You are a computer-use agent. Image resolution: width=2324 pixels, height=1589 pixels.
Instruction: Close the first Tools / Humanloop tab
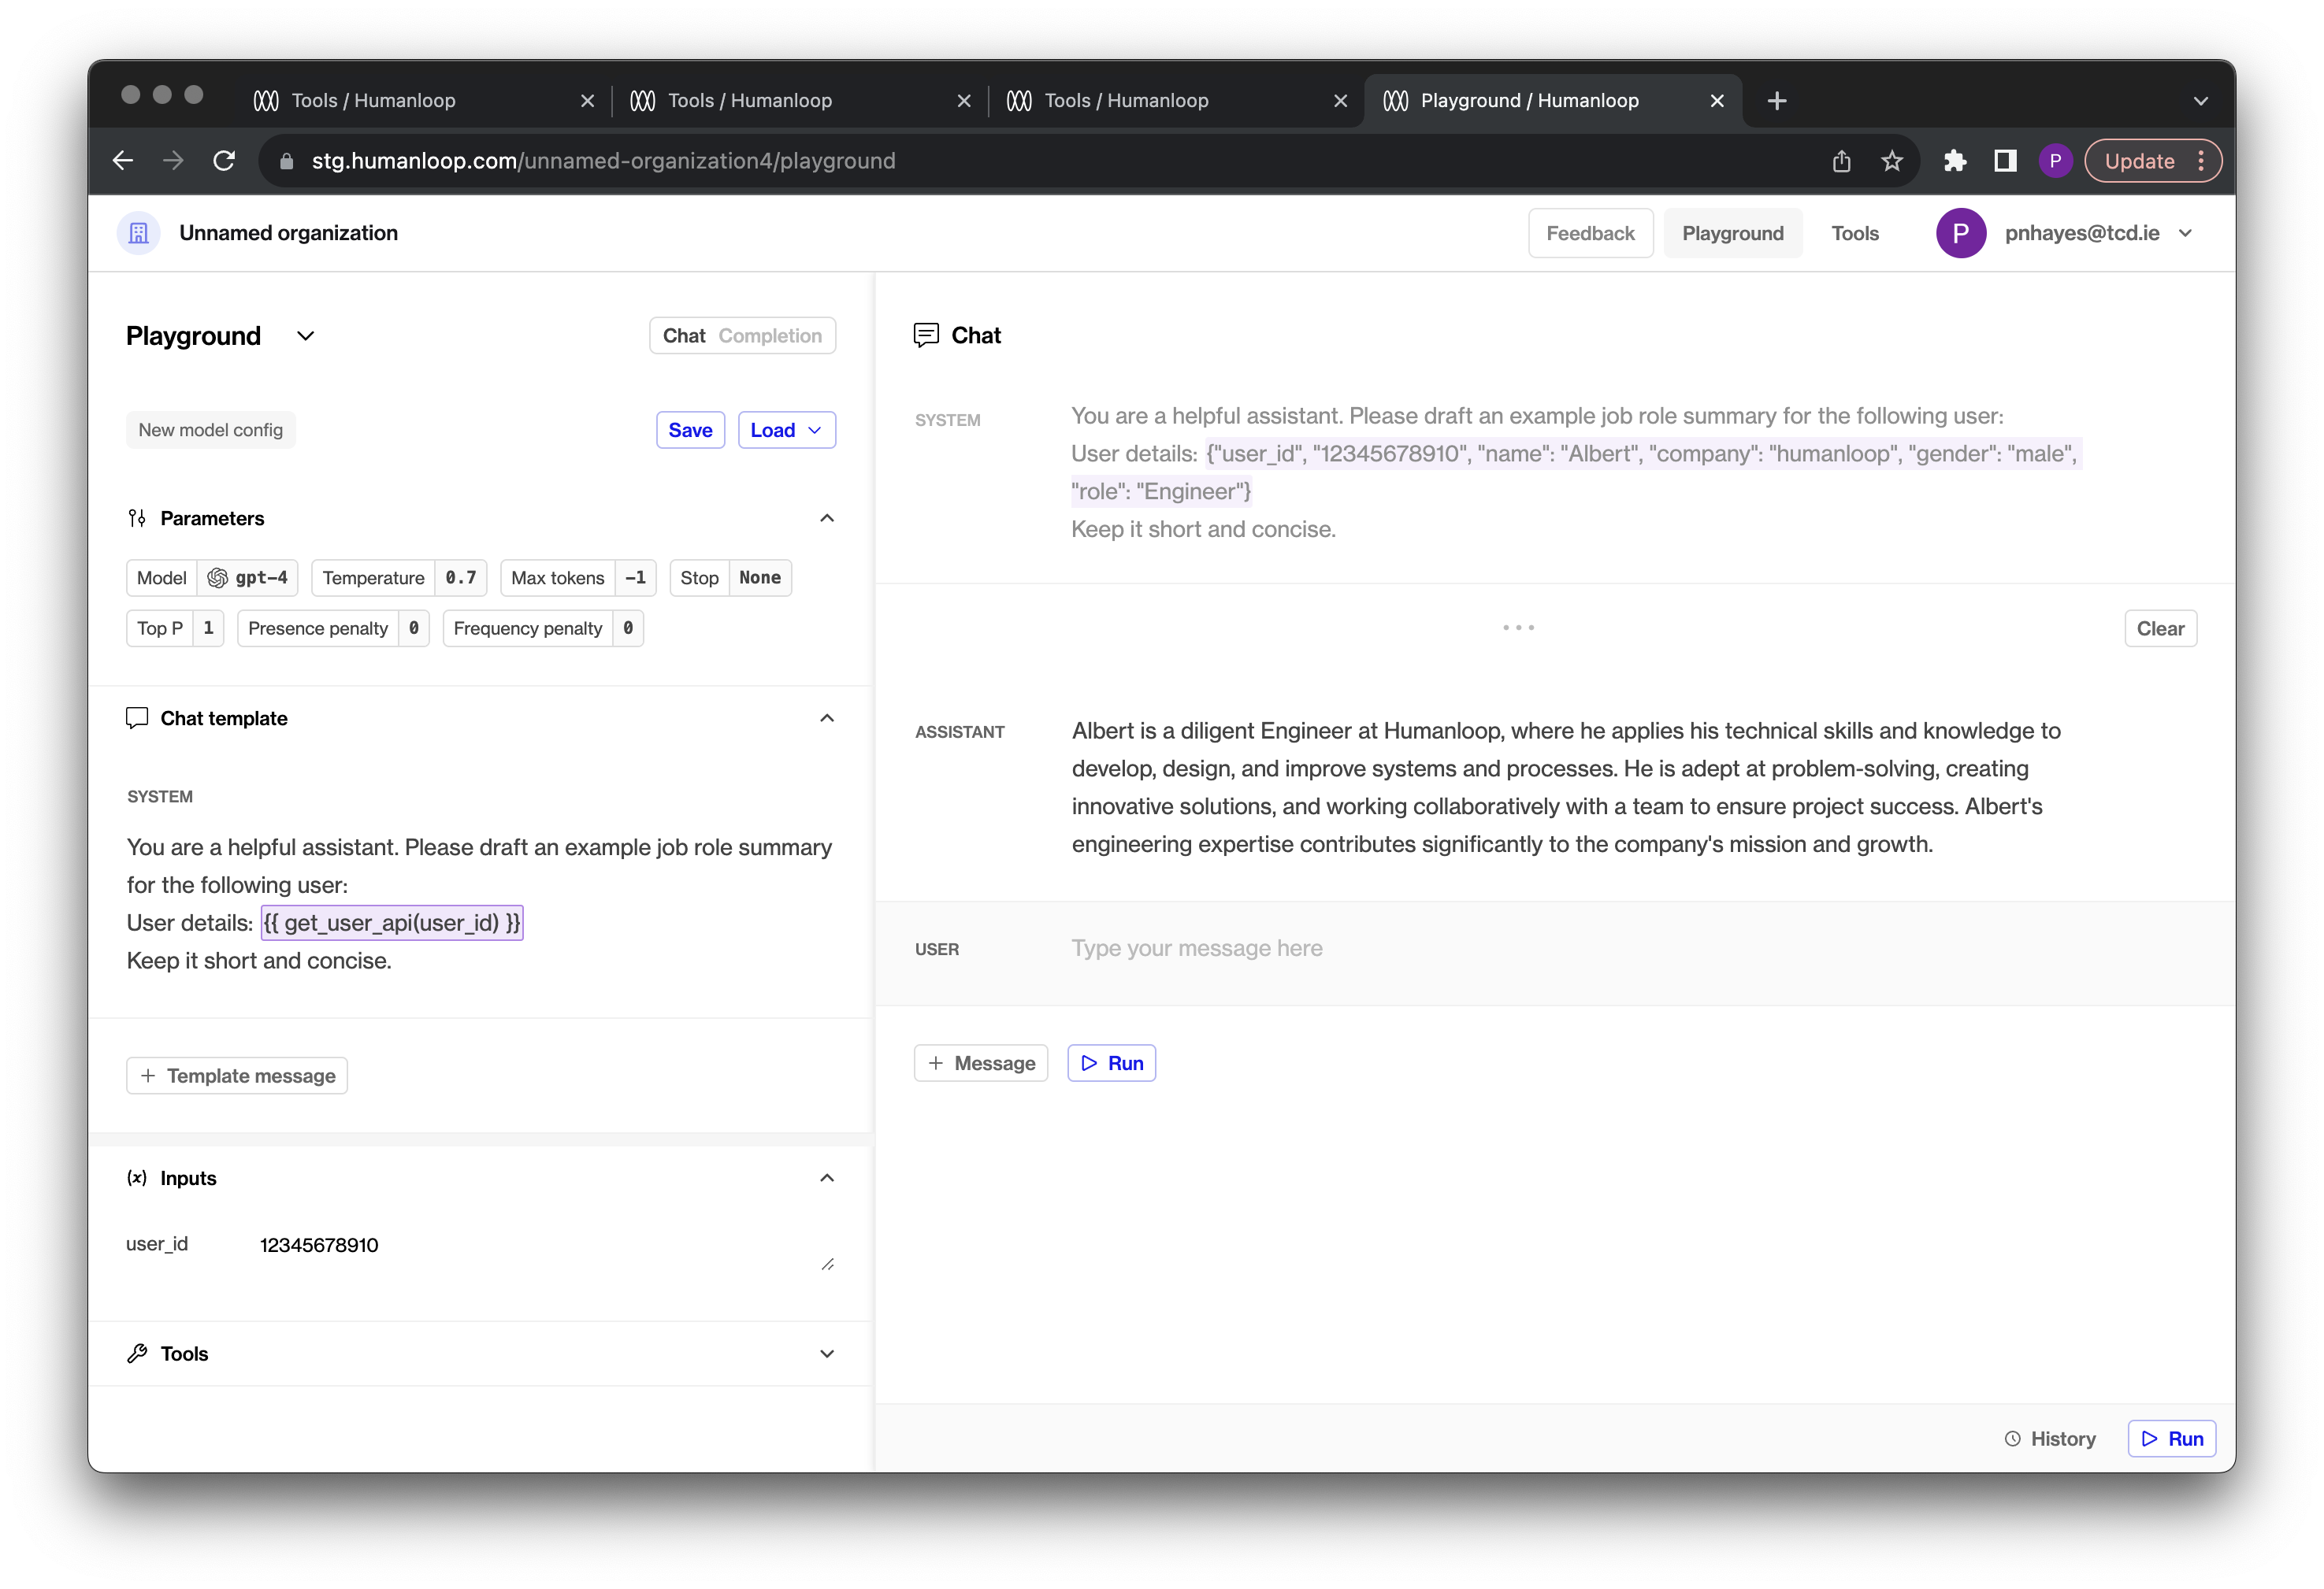588,101
